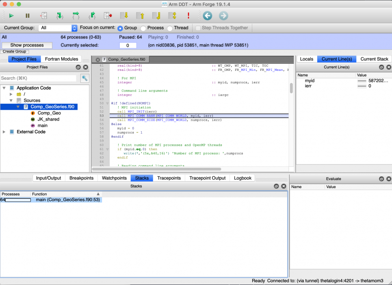392x285 pixels.
Task: Click the Pause icon in toolbar
Action: click(x=28, y=16)
